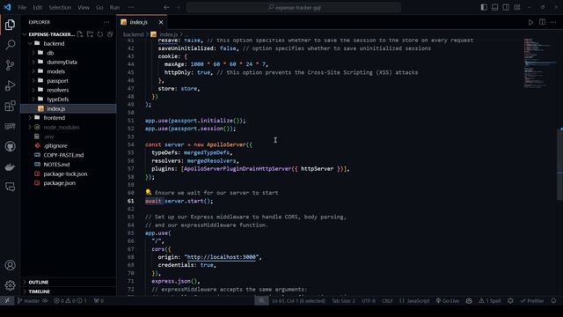Open NOTES.md file

point(56,165)
